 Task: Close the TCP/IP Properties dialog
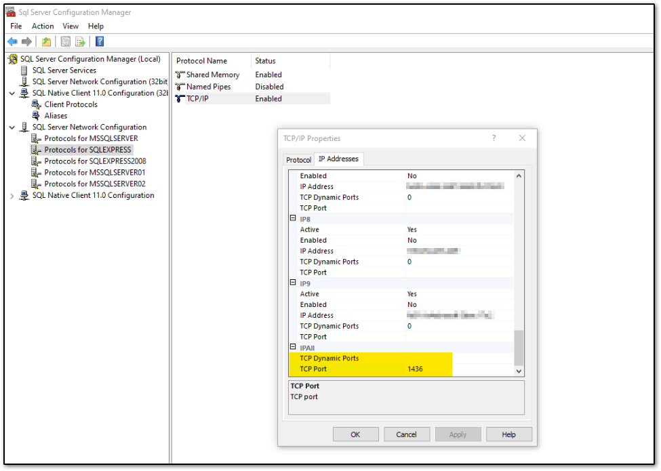pos(522,138)
